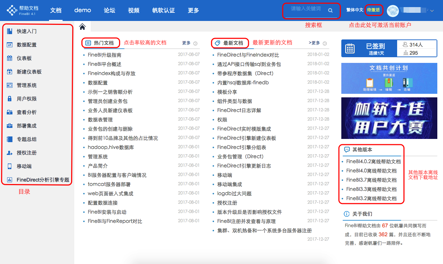Viewport: 443px width, 264px height.
Task: Open the 更多 navigation menu
Action: pyautogui.click(x=193, y=10)
